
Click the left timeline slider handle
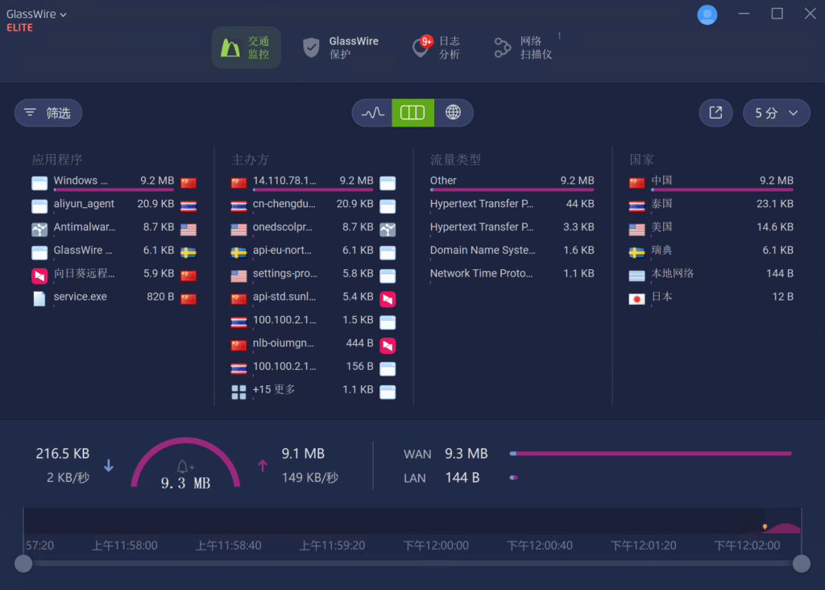pos(23,563)
